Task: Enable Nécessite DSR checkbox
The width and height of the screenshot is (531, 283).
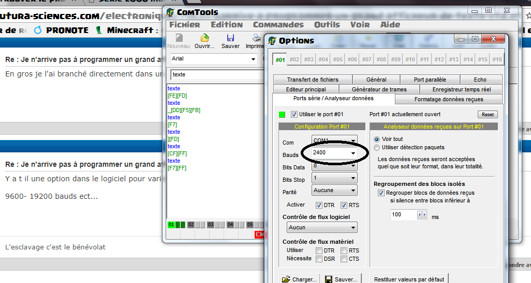Action: tap(319, 259)
